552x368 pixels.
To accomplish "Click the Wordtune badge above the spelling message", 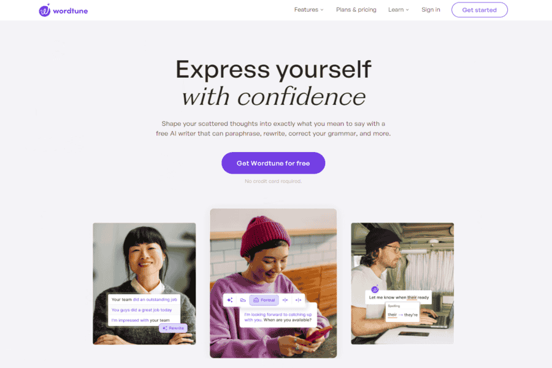I will coord(375,289).
